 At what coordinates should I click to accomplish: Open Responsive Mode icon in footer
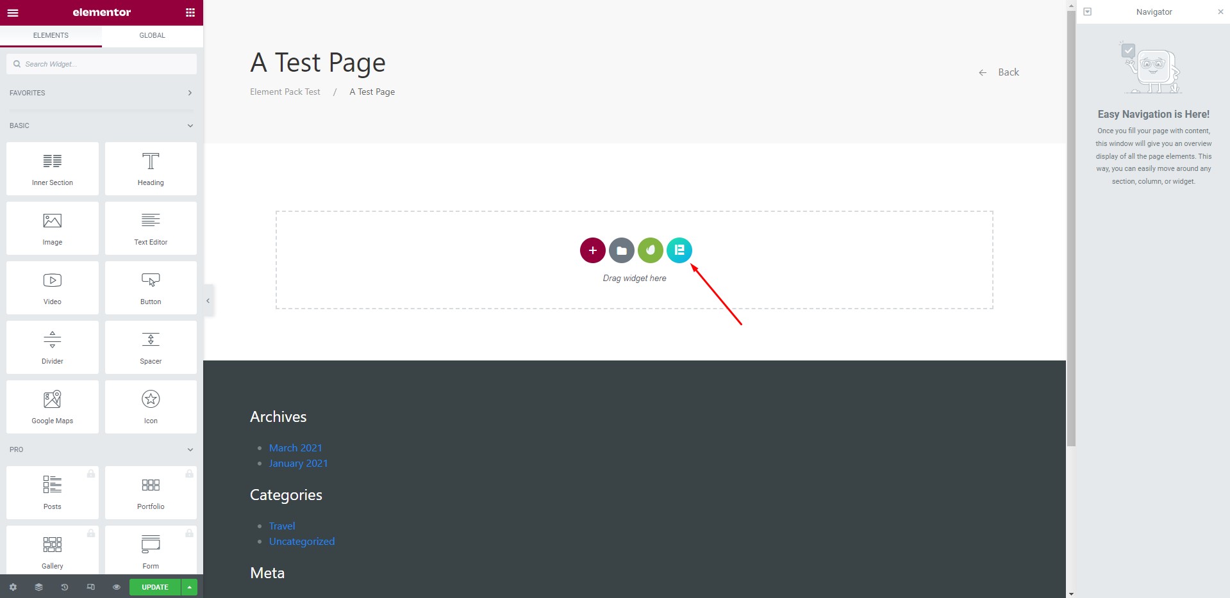pos(90,587)
